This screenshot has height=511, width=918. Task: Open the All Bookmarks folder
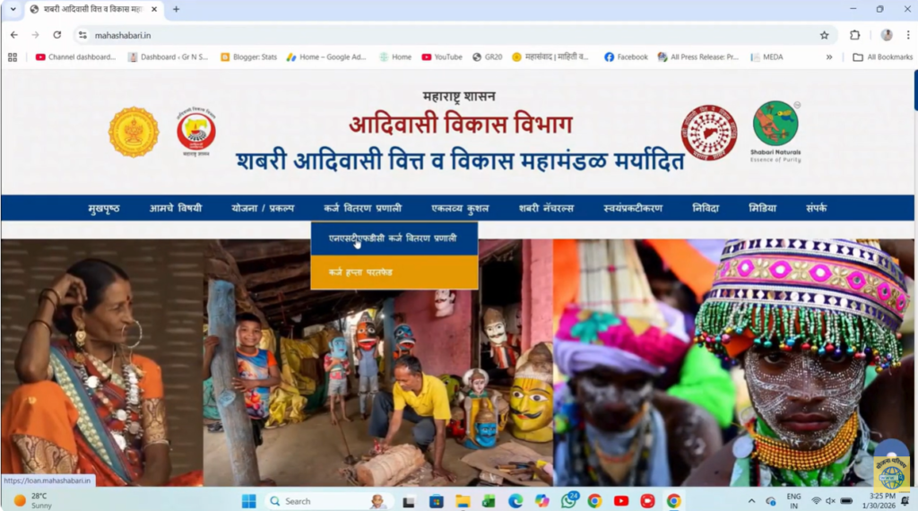[882, 56]
